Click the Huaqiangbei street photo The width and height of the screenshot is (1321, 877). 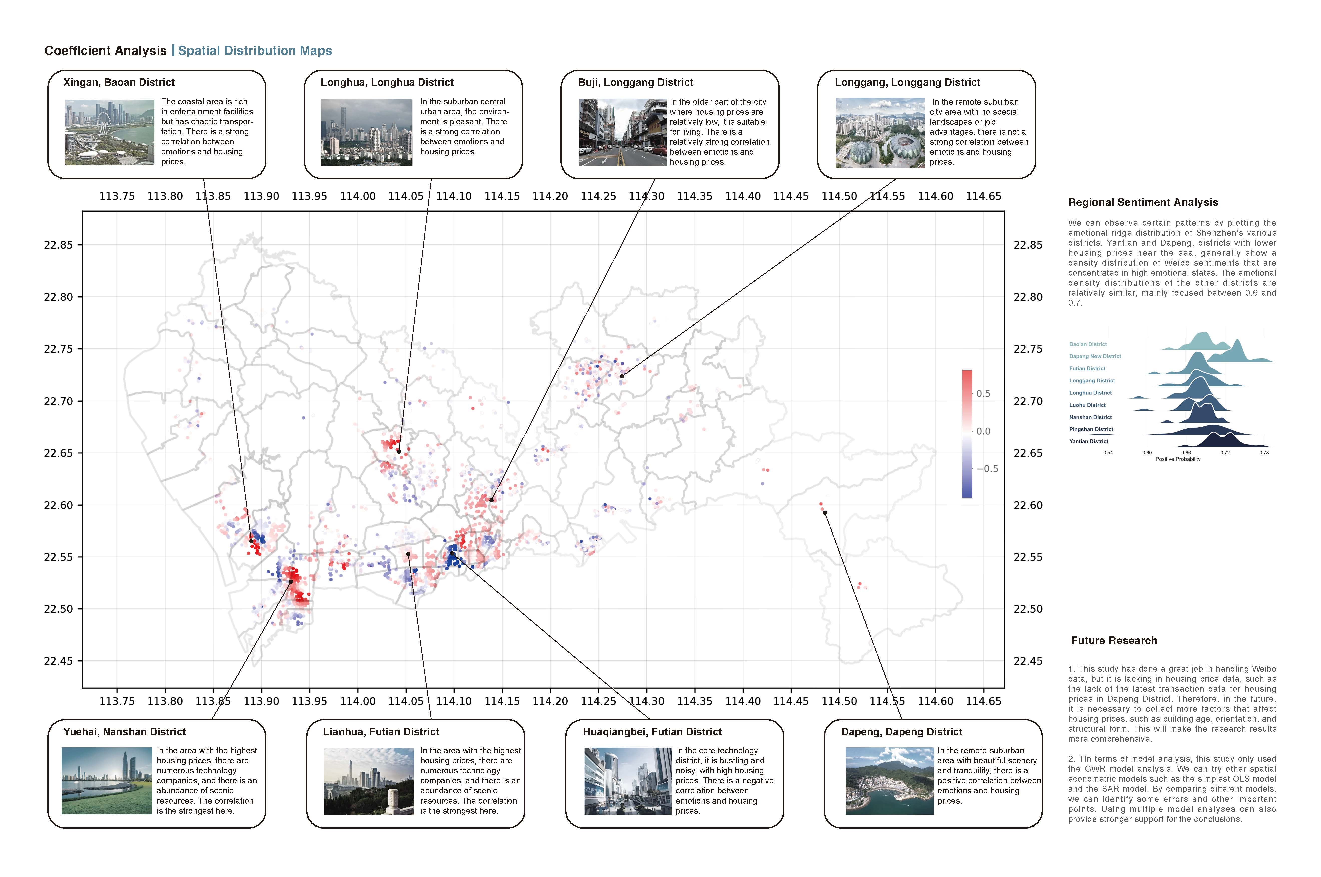(x=627, y=781)
